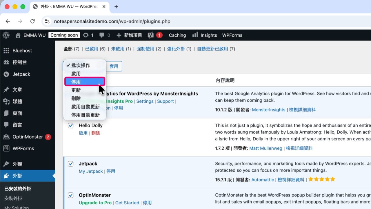Open Bluehost grid icon in sidebar
The image size is (371, 209).
6,51
